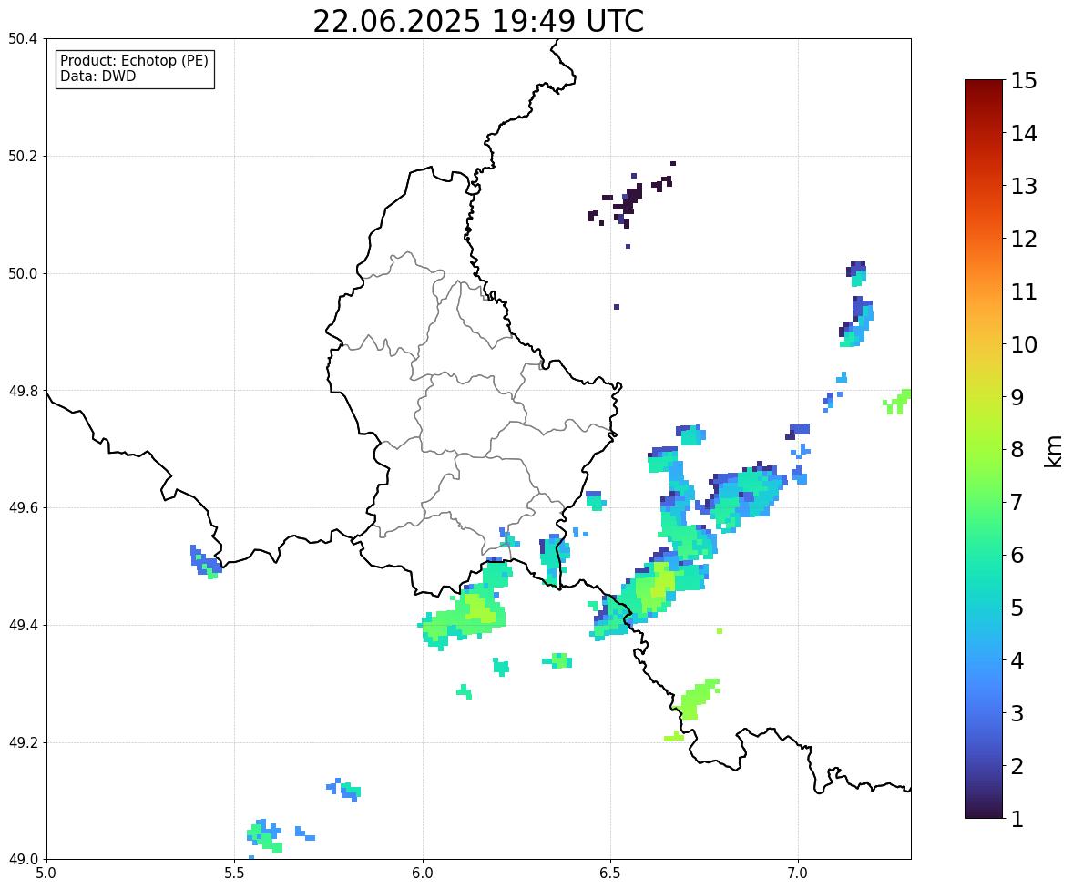
Task: Click the longitude axis label "7.0"
Action: (x=798, y=874)
